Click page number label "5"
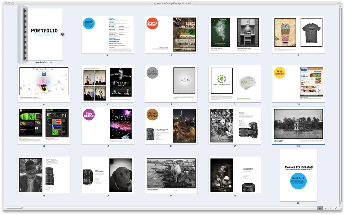 [x=298, y=55]
